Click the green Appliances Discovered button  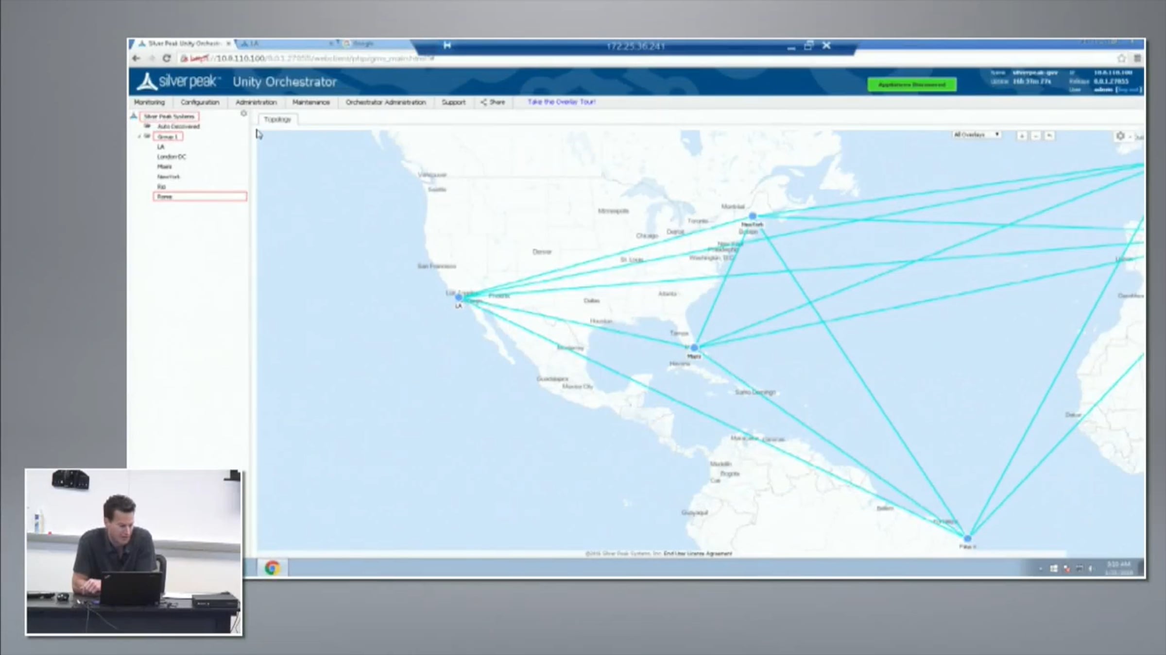pyautogui.click(x=912, y=85)
